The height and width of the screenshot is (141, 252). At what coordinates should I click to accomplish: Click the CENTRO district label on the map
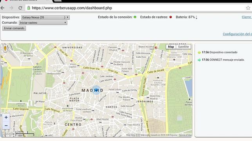(73, 125)
